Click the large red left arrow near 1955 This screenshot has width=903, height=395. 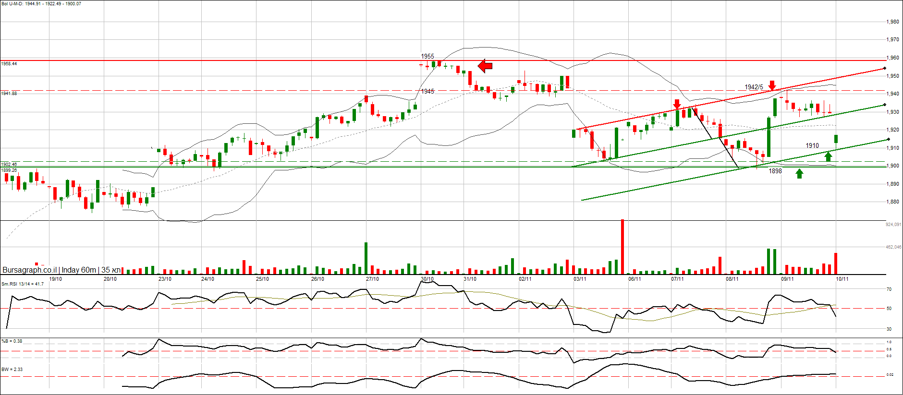point(485,66)
